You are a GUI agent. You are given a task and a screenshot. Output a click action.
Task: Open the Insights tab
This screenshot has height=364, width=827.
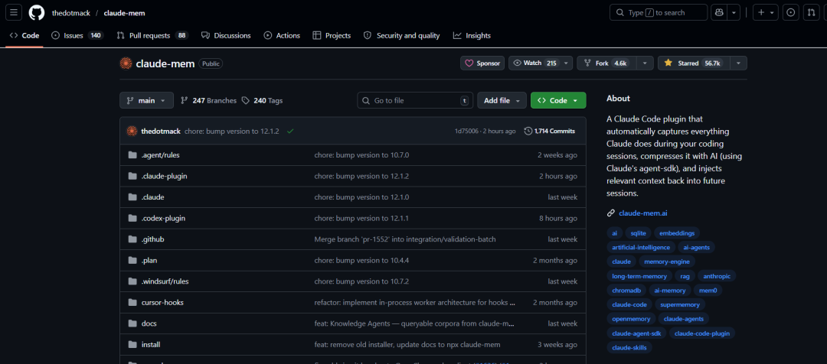coord(472,36)
